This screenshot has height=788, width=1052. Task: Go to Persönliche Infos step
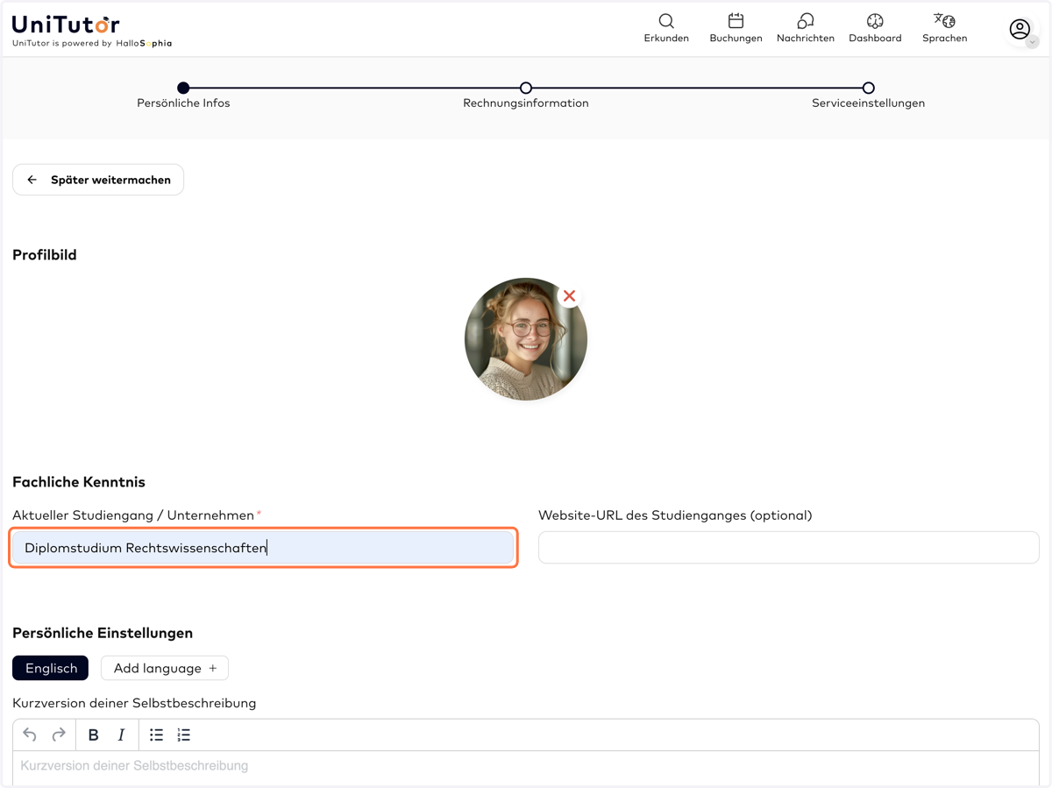pyautogui.click(x=183, y=88)
